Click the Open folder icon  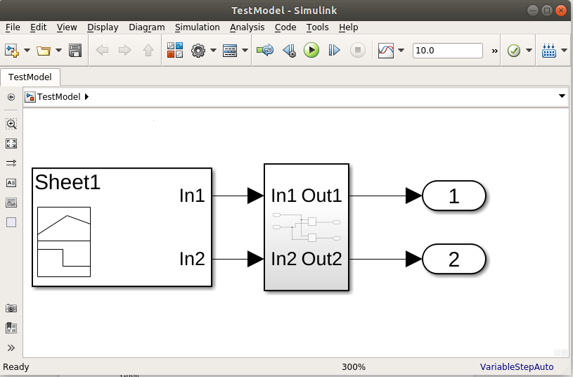coord(44,51)
